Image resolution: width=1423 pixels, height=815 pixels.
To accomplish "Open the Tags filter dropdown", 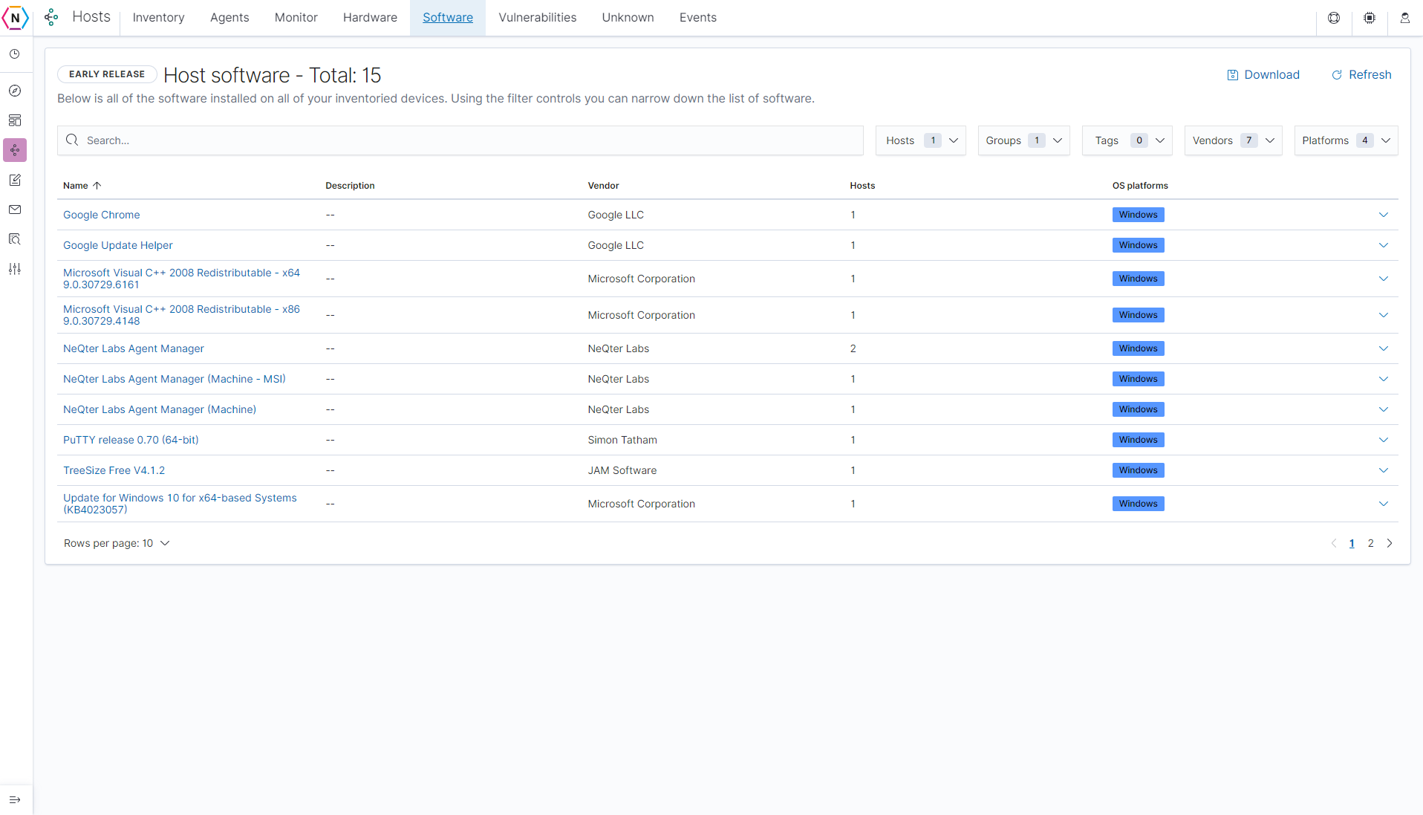I will tap(1127, 140).
